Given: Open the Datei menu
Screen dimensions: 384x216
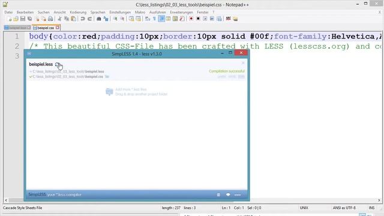Looking at the screenshot, I should [8, 12].
